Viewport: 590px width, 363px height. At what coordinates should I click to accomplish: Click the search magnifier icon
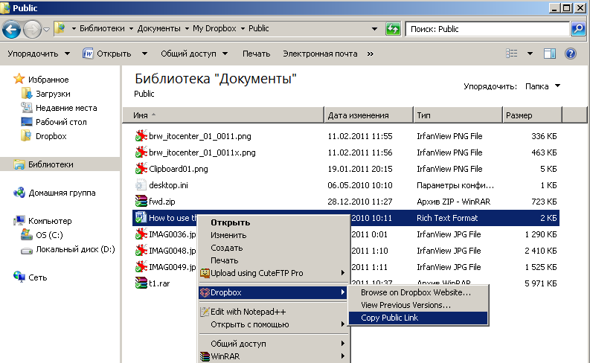click(x=578, y=29)
